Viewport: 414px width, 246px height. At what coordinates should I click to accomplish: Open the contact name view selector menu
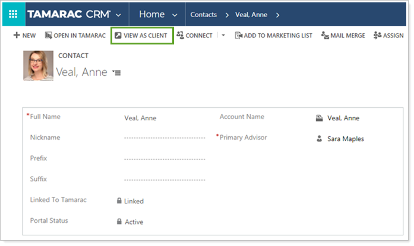pyautogui.click(x=116, y=73)
